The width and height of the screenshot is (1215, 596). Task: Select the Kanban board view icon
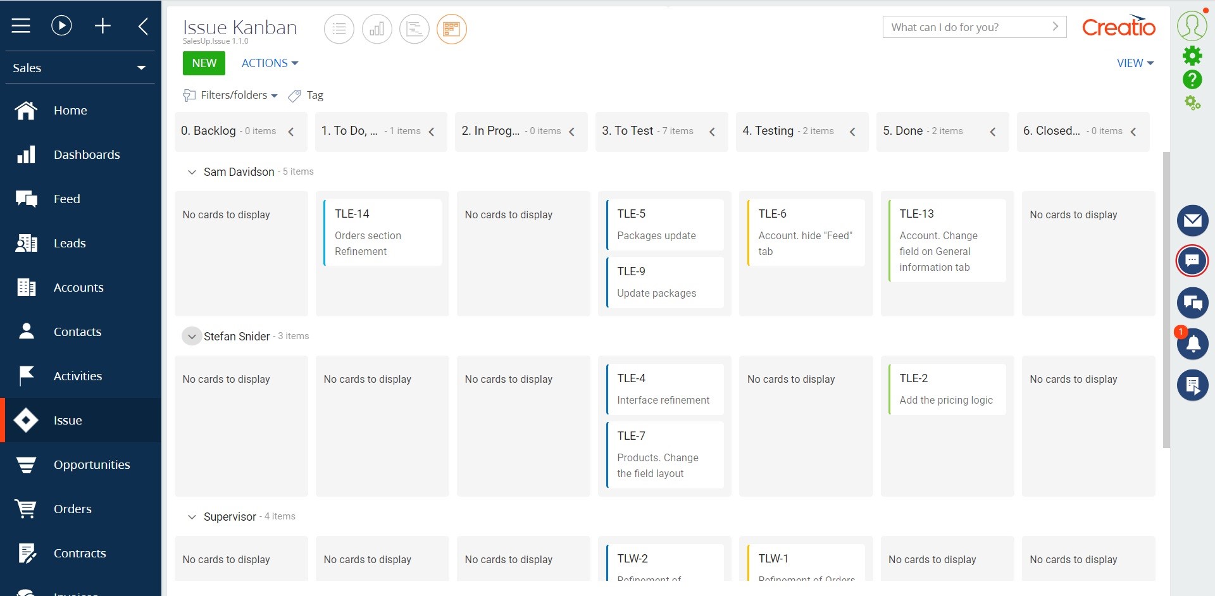pos(452,28)
